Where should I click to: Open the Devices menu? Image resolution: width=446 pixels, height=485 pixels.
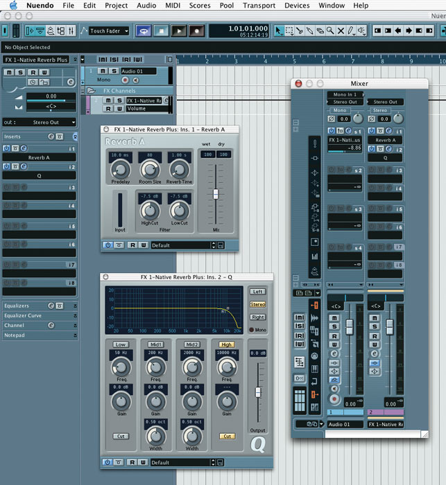point(297,6)
